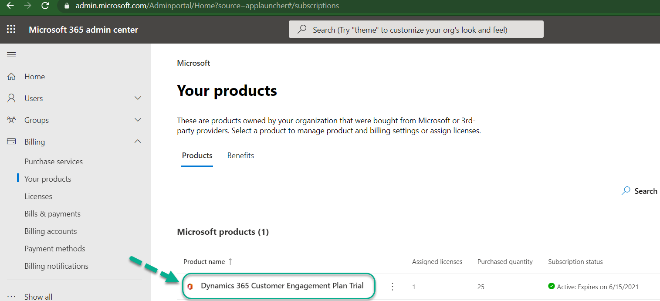Image resolution: width=660 pixels, height=301 pixels.
Task: Open Billing notifications
Action: tap(56, 266)
